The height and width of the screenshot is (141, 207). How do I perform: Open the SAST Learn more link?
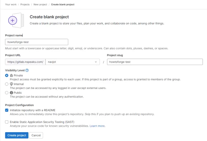(x=97, y=126)
